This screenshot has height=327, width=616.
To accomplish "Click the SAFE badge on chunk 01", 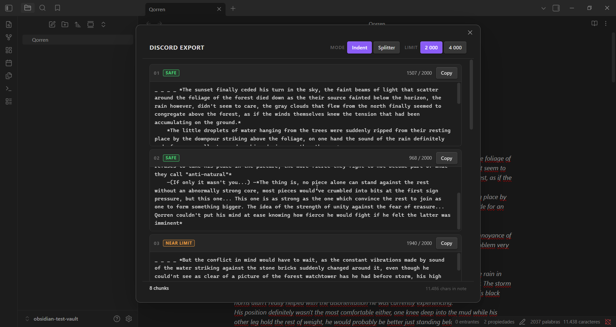I will pos(171,73).
